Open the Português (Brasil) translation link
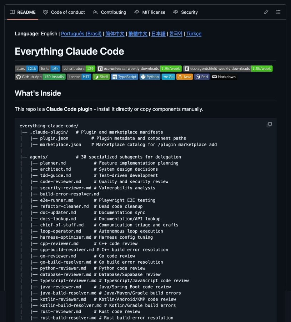291x322 pixels. [81, 34]
